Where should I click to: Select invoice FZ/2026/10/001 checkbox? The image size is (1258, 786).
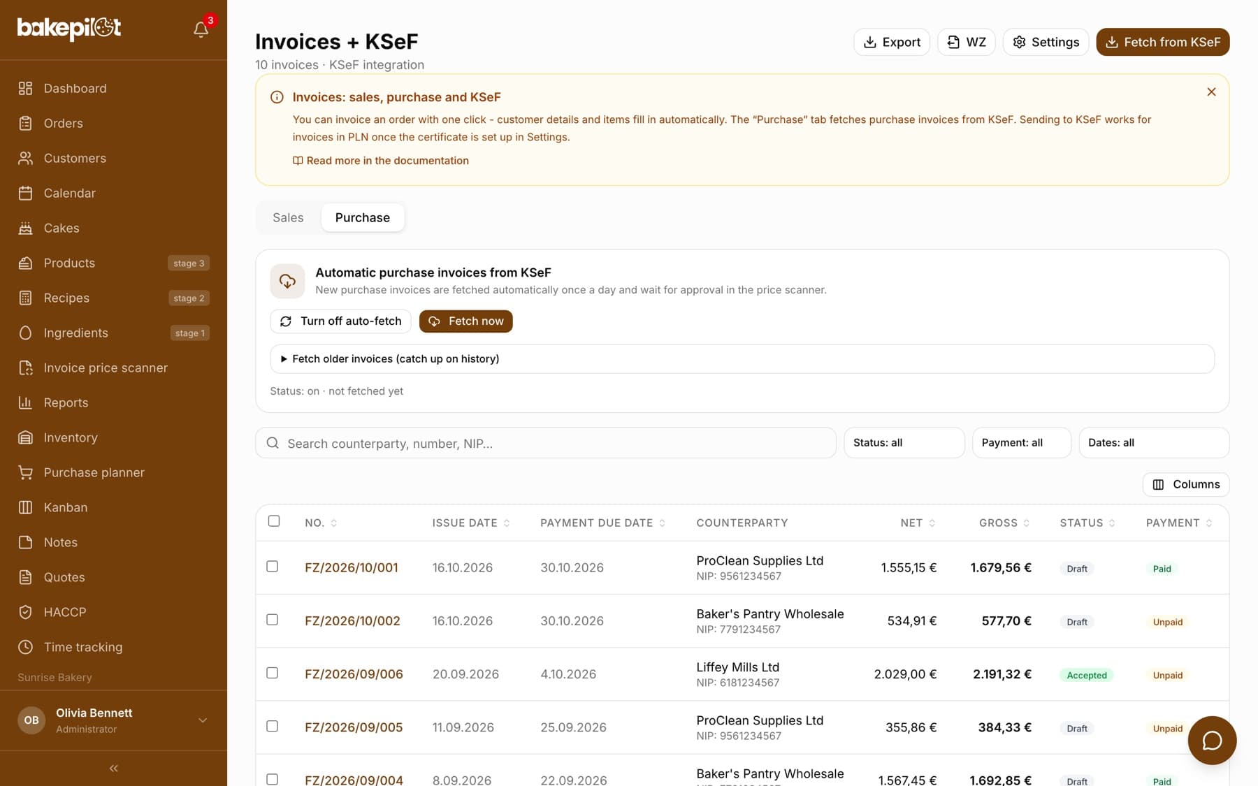coord(273,567)
